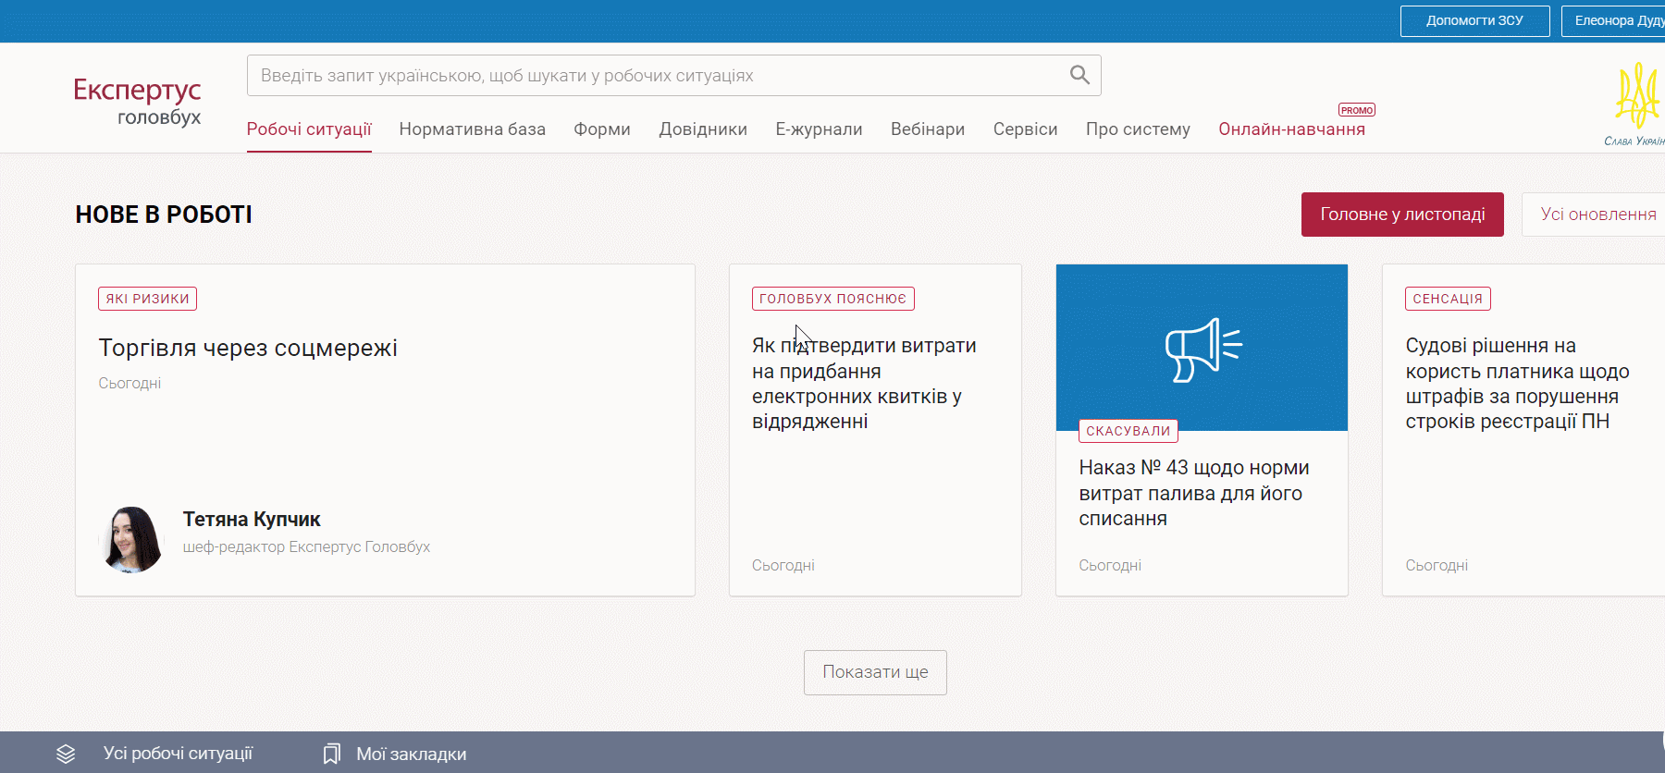Click the PROMO badge above Онлайн-навчання
This screenshot has height=773, width=1665.
tap(1357, 110)
